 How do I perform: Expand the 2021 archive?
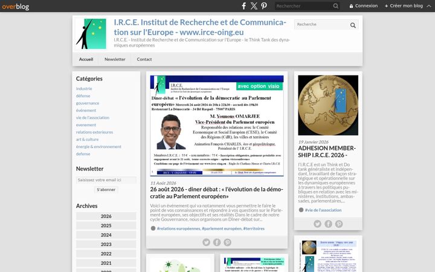click(x=106, y=263)
